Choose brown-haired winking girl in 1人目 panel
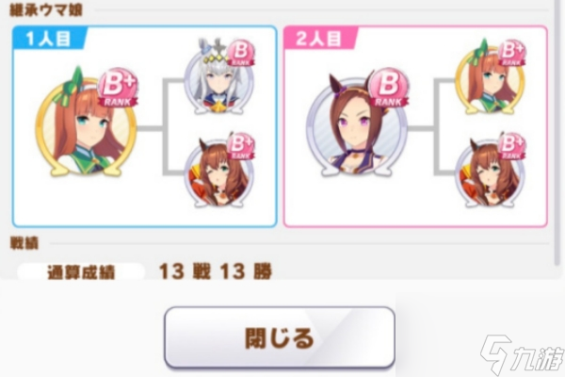Screen dimensions: 565x377 pos(218,172)
